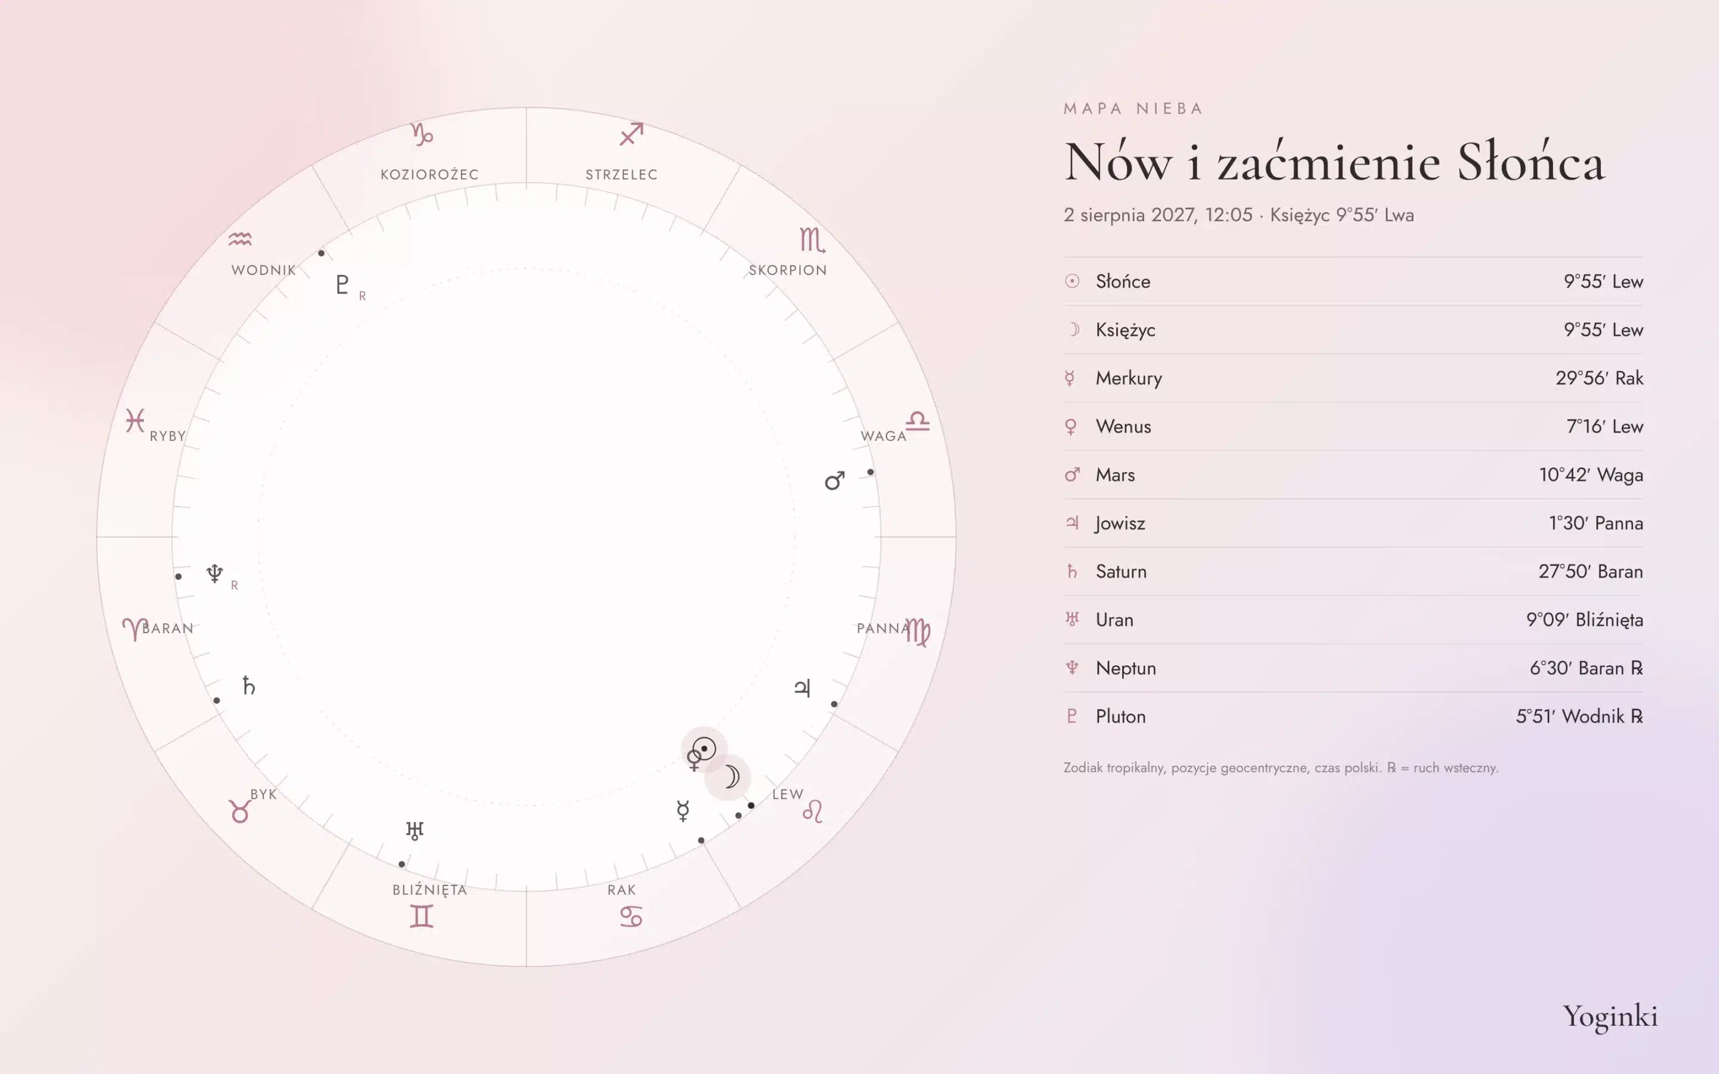Select the Cancer glyph below RAK

pyautogui.click(x=631, y=917)
